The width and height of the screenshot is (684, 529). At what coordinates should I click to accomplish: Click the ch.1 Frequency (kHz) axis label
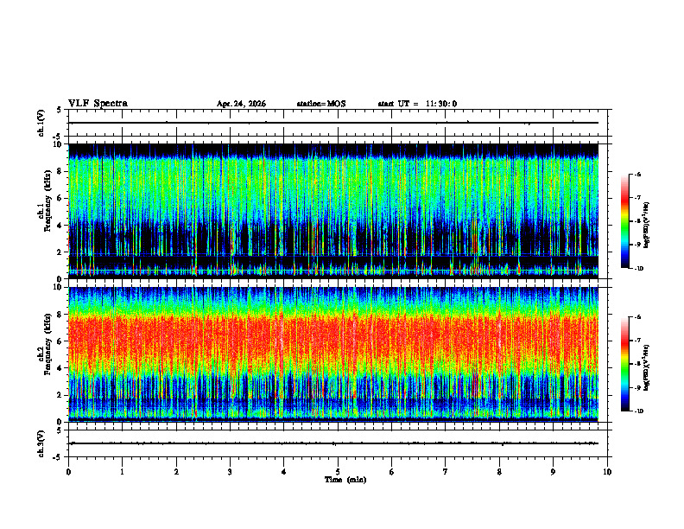tap(47, 211)
